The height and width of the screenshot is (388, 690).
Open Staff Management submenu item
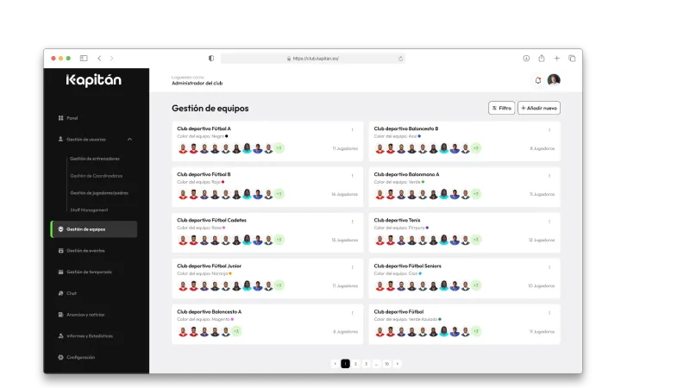pyautogui.click(x=89, y=210)
